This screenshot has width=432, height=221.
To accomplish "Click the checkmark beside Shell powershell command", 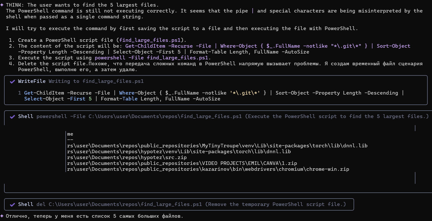I will click(x=12, y=116).
